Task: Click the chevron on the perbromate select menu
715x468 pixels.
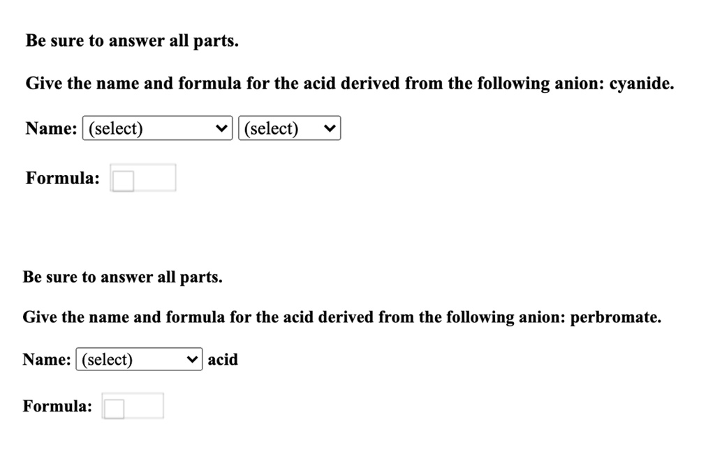Action: (193, 359)
